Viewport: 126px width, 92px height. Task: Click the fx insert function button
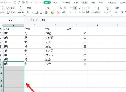[37, 20]
